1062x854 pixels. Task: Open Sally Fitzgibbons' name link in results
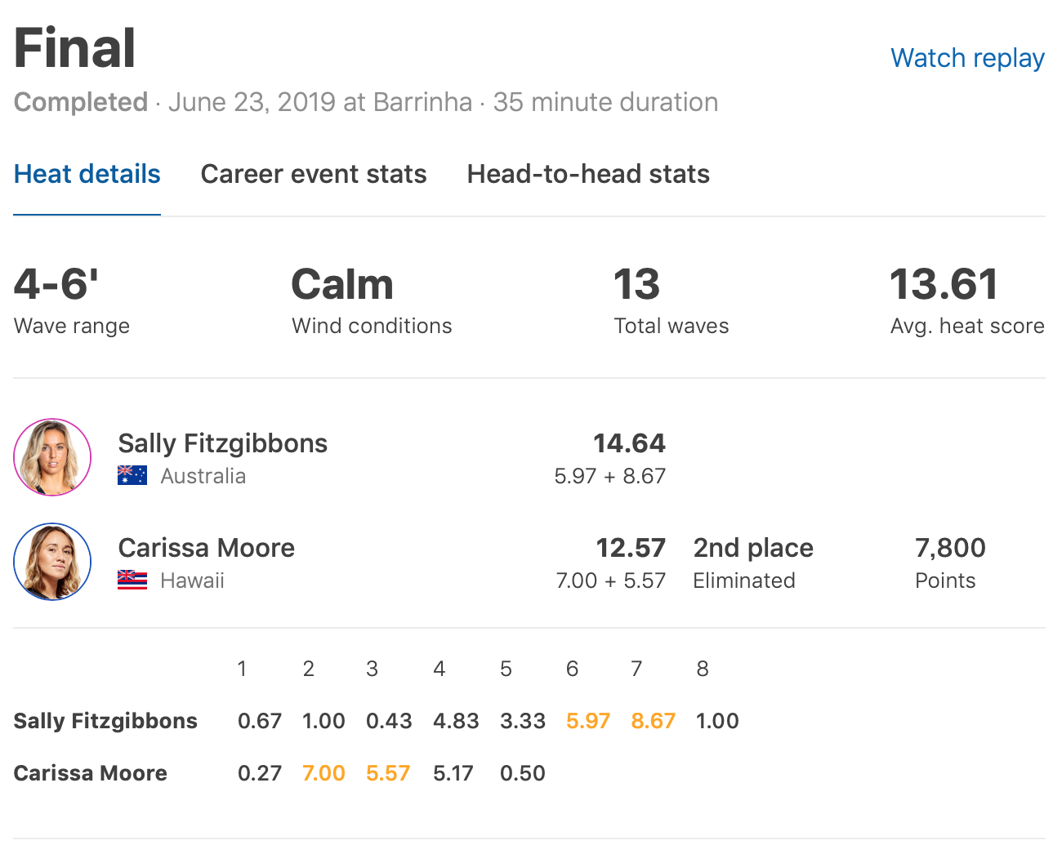pyautogui.click(x=223, y=443)
